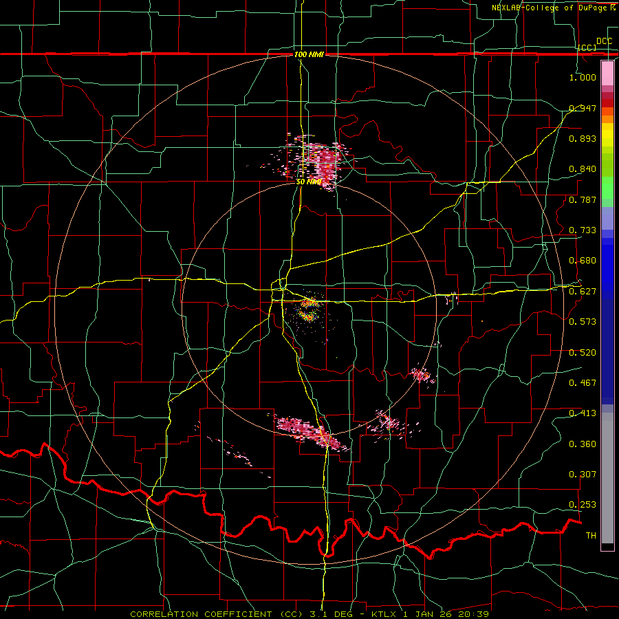The image size is (619, 619).
Task: Click the 0.840 scale value
Action: pyautogui.click(x=583, y=169)
